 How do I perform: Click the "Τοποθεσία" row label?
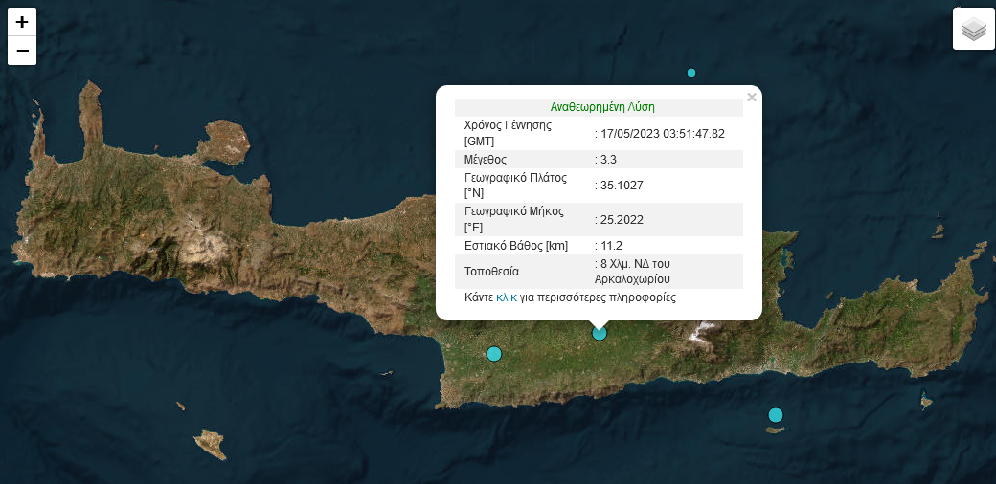[491, 272]
